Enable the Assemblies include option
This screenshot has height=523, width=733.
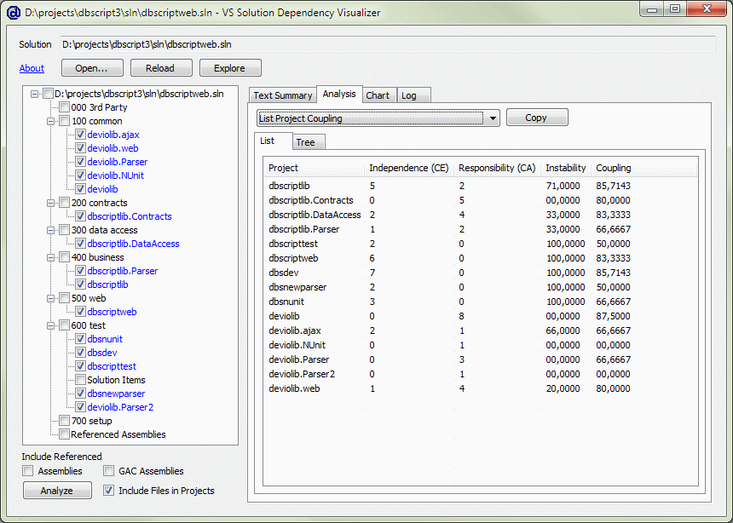pos(28,471)
